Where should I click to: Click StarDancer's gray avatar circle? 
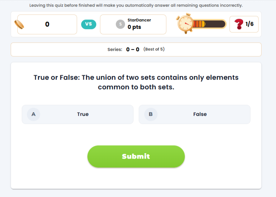pos(120,24)
